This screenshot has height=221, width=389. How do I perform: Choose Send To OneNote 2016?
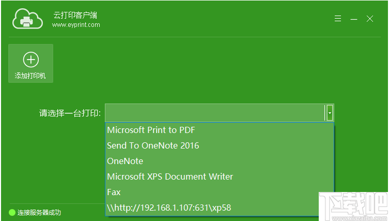point(220,145)
